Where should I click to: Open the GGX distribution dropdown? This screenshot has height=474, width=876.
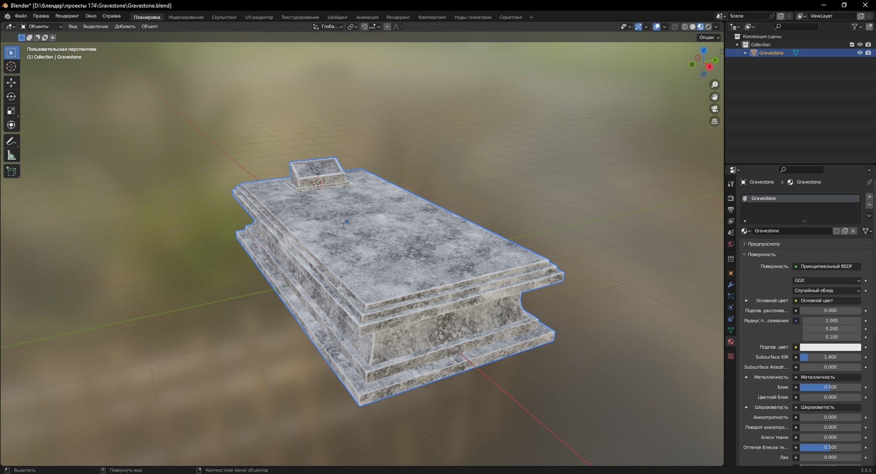[x=827, y=280]
